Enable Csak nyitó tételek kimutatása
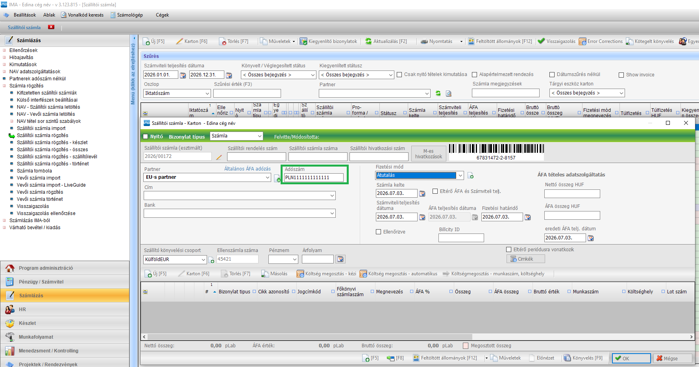Image resolution: width=699 pixels, height=367 pixels. coord(399,74)
